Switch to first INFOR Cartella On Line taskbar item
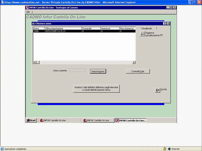 [x=59, y=120]
